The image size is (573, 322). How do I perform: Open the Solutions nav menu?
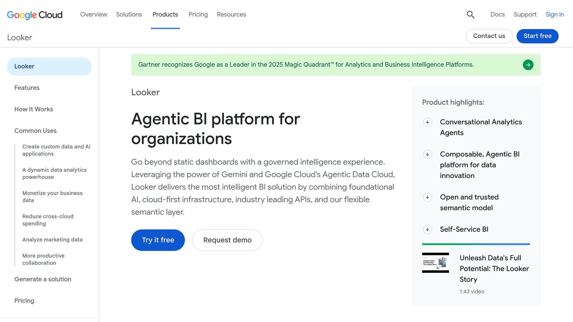(129, 15)
